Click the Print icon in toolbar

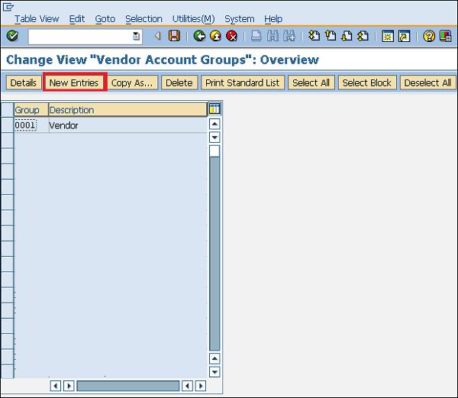click(x=256, y=36)
